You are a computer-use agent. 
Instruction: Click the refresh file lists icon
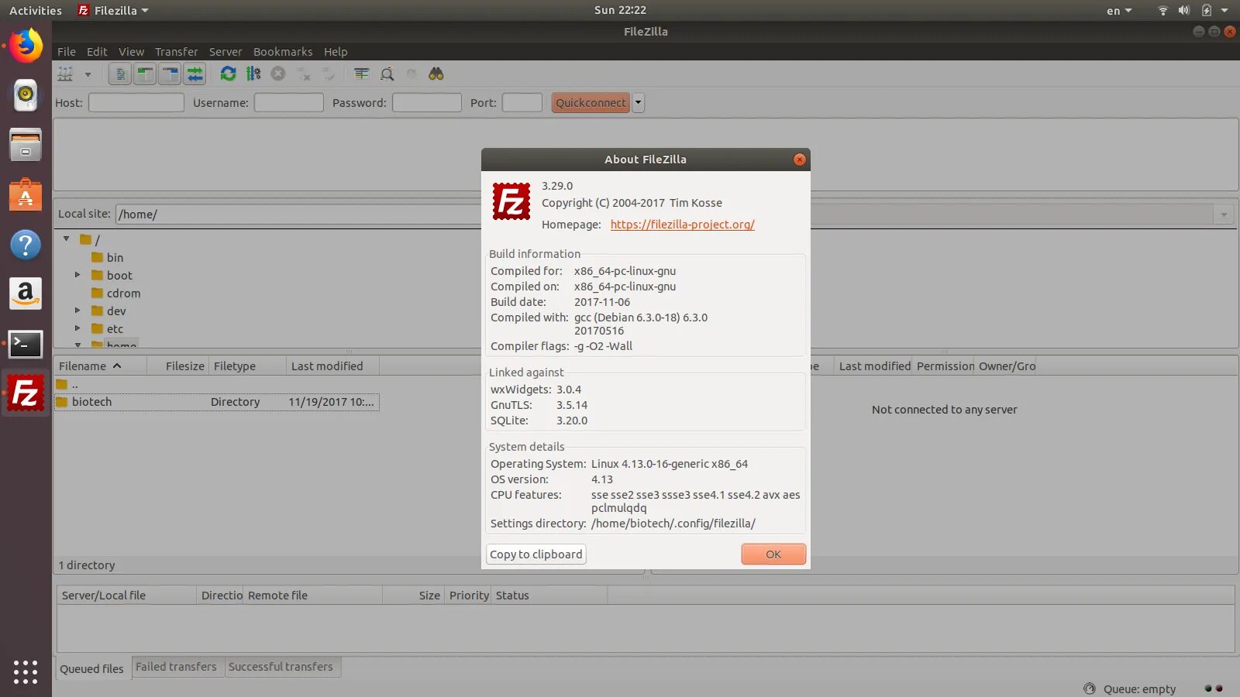[228, 74]
